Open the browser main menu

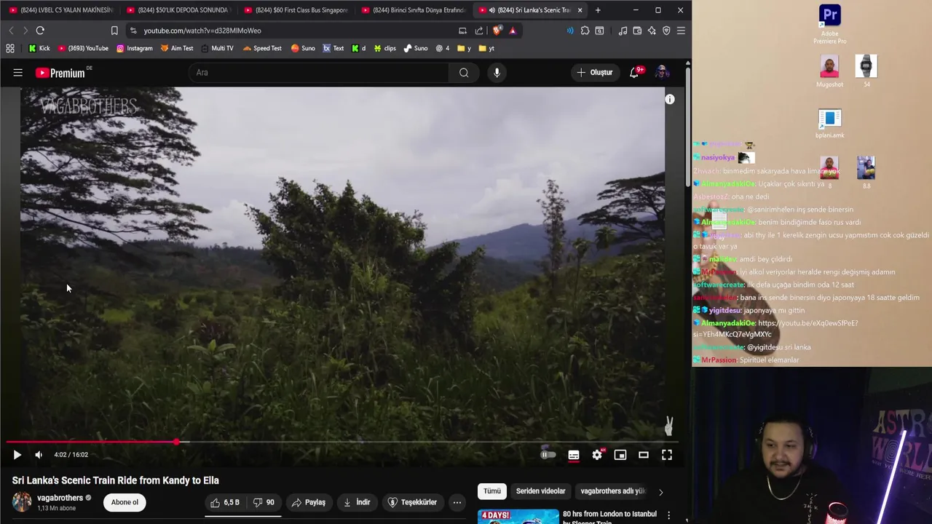coord(681,31)
